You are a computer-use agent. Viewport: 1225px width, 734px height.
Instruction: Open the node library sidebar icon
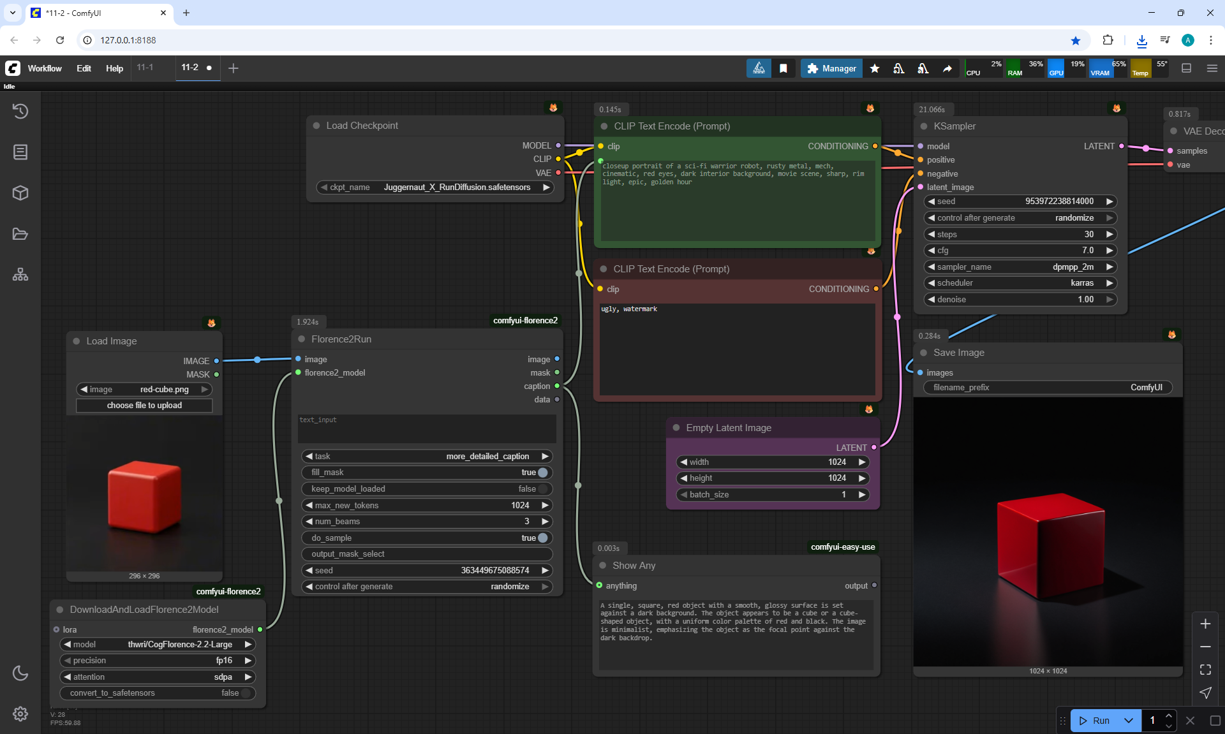click(20, 152)
